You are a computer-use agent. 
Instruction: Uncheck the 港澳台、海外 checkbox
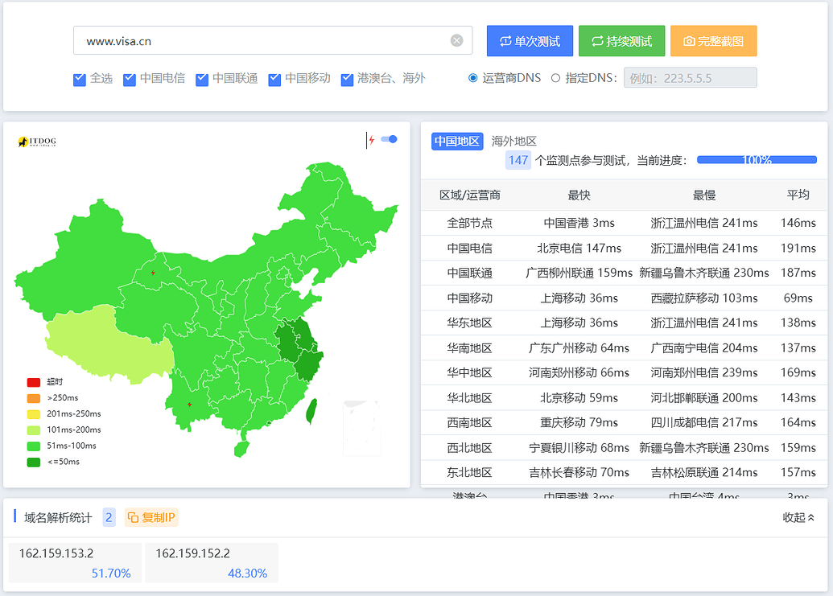pos(348,80)
